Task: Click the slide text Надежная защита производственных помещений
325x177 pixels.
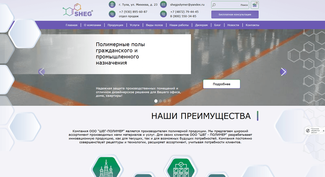Action: click(138, 92)
